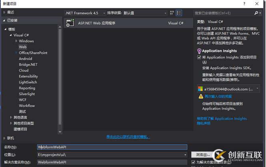Select the LightSwitch template category
The width and height of the screenshot is (266, 167).
(28, 82)
